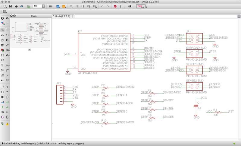Select the Copy tool
241x146 pixels.
[2, 40]
